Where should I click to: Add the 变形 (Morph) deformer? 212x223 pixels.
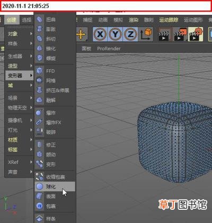pyautogui.click(x=55, y=164)
